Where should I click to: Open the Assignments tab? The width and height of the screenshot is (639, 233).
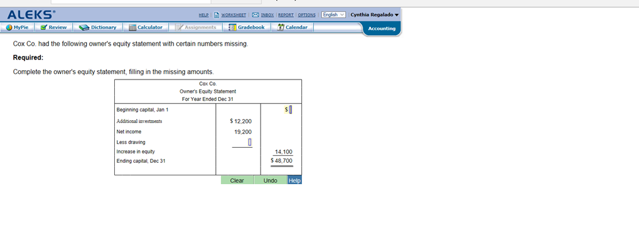pyautogui.click(x=196, y=27)
